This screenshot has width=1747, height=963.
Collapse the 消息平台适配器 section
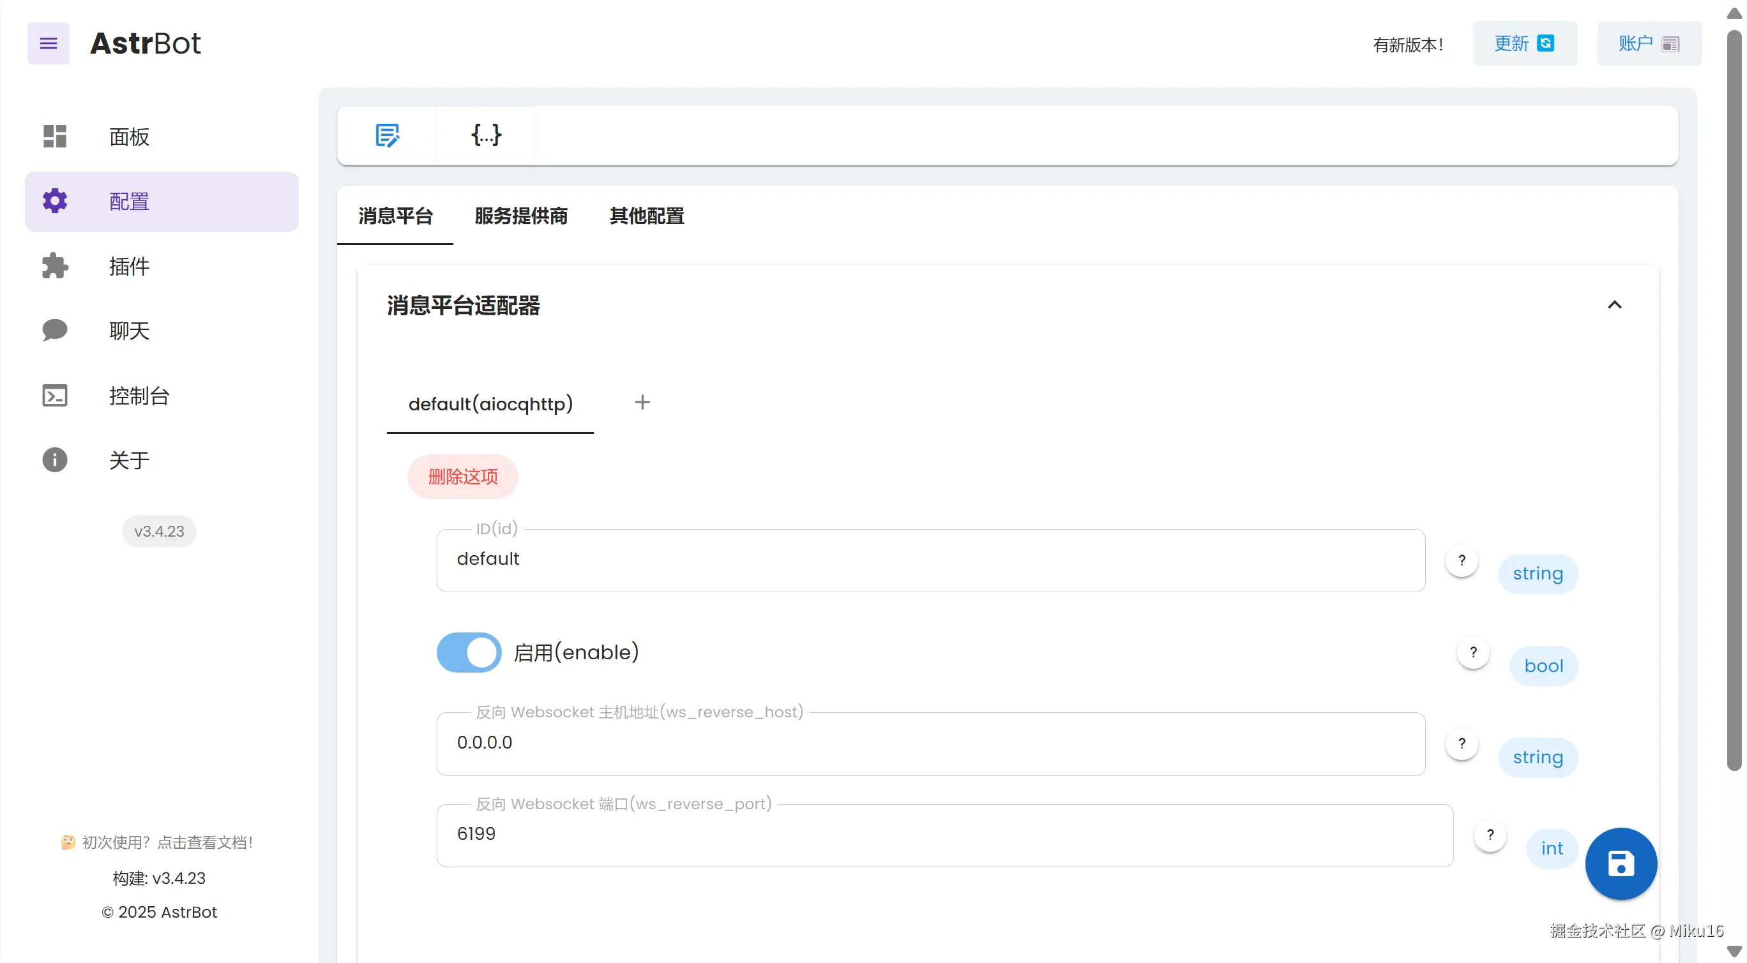click(1614, 305)
